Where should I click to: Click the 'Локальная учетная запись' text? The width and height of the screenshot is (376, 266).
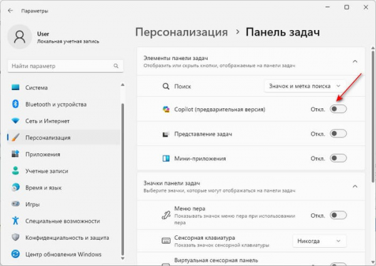coord(68,41)
